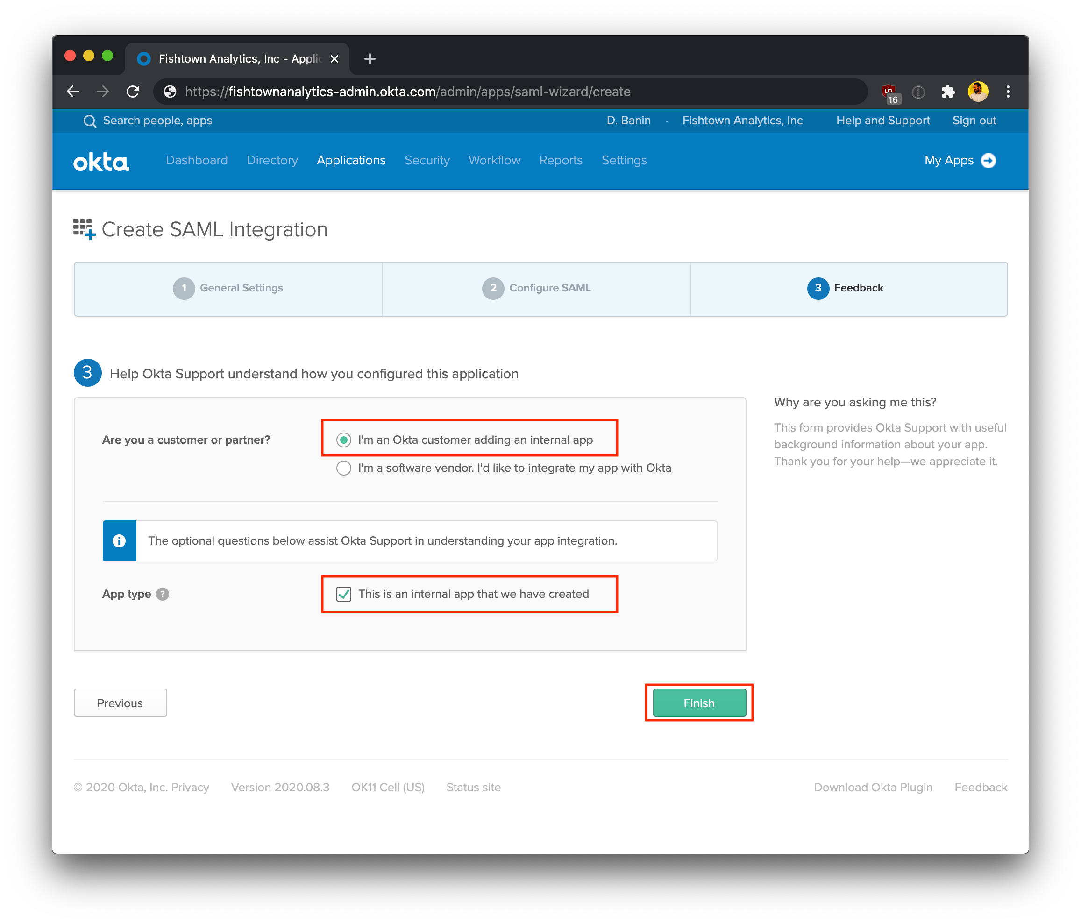Open the Dashboard navigation menu item
1081x923 pixels.
click(196, 160)
